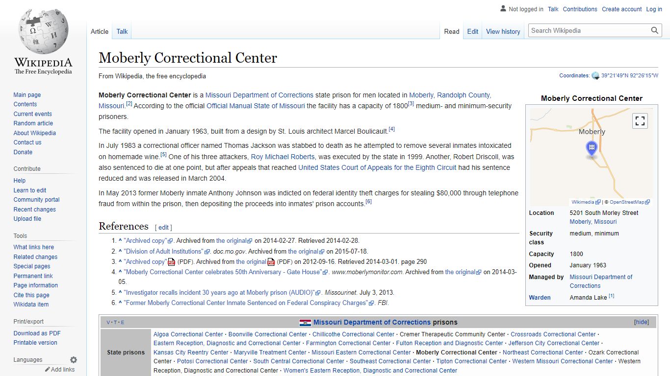Open Moberly, Missouri link in infobox

coord(593,222)
